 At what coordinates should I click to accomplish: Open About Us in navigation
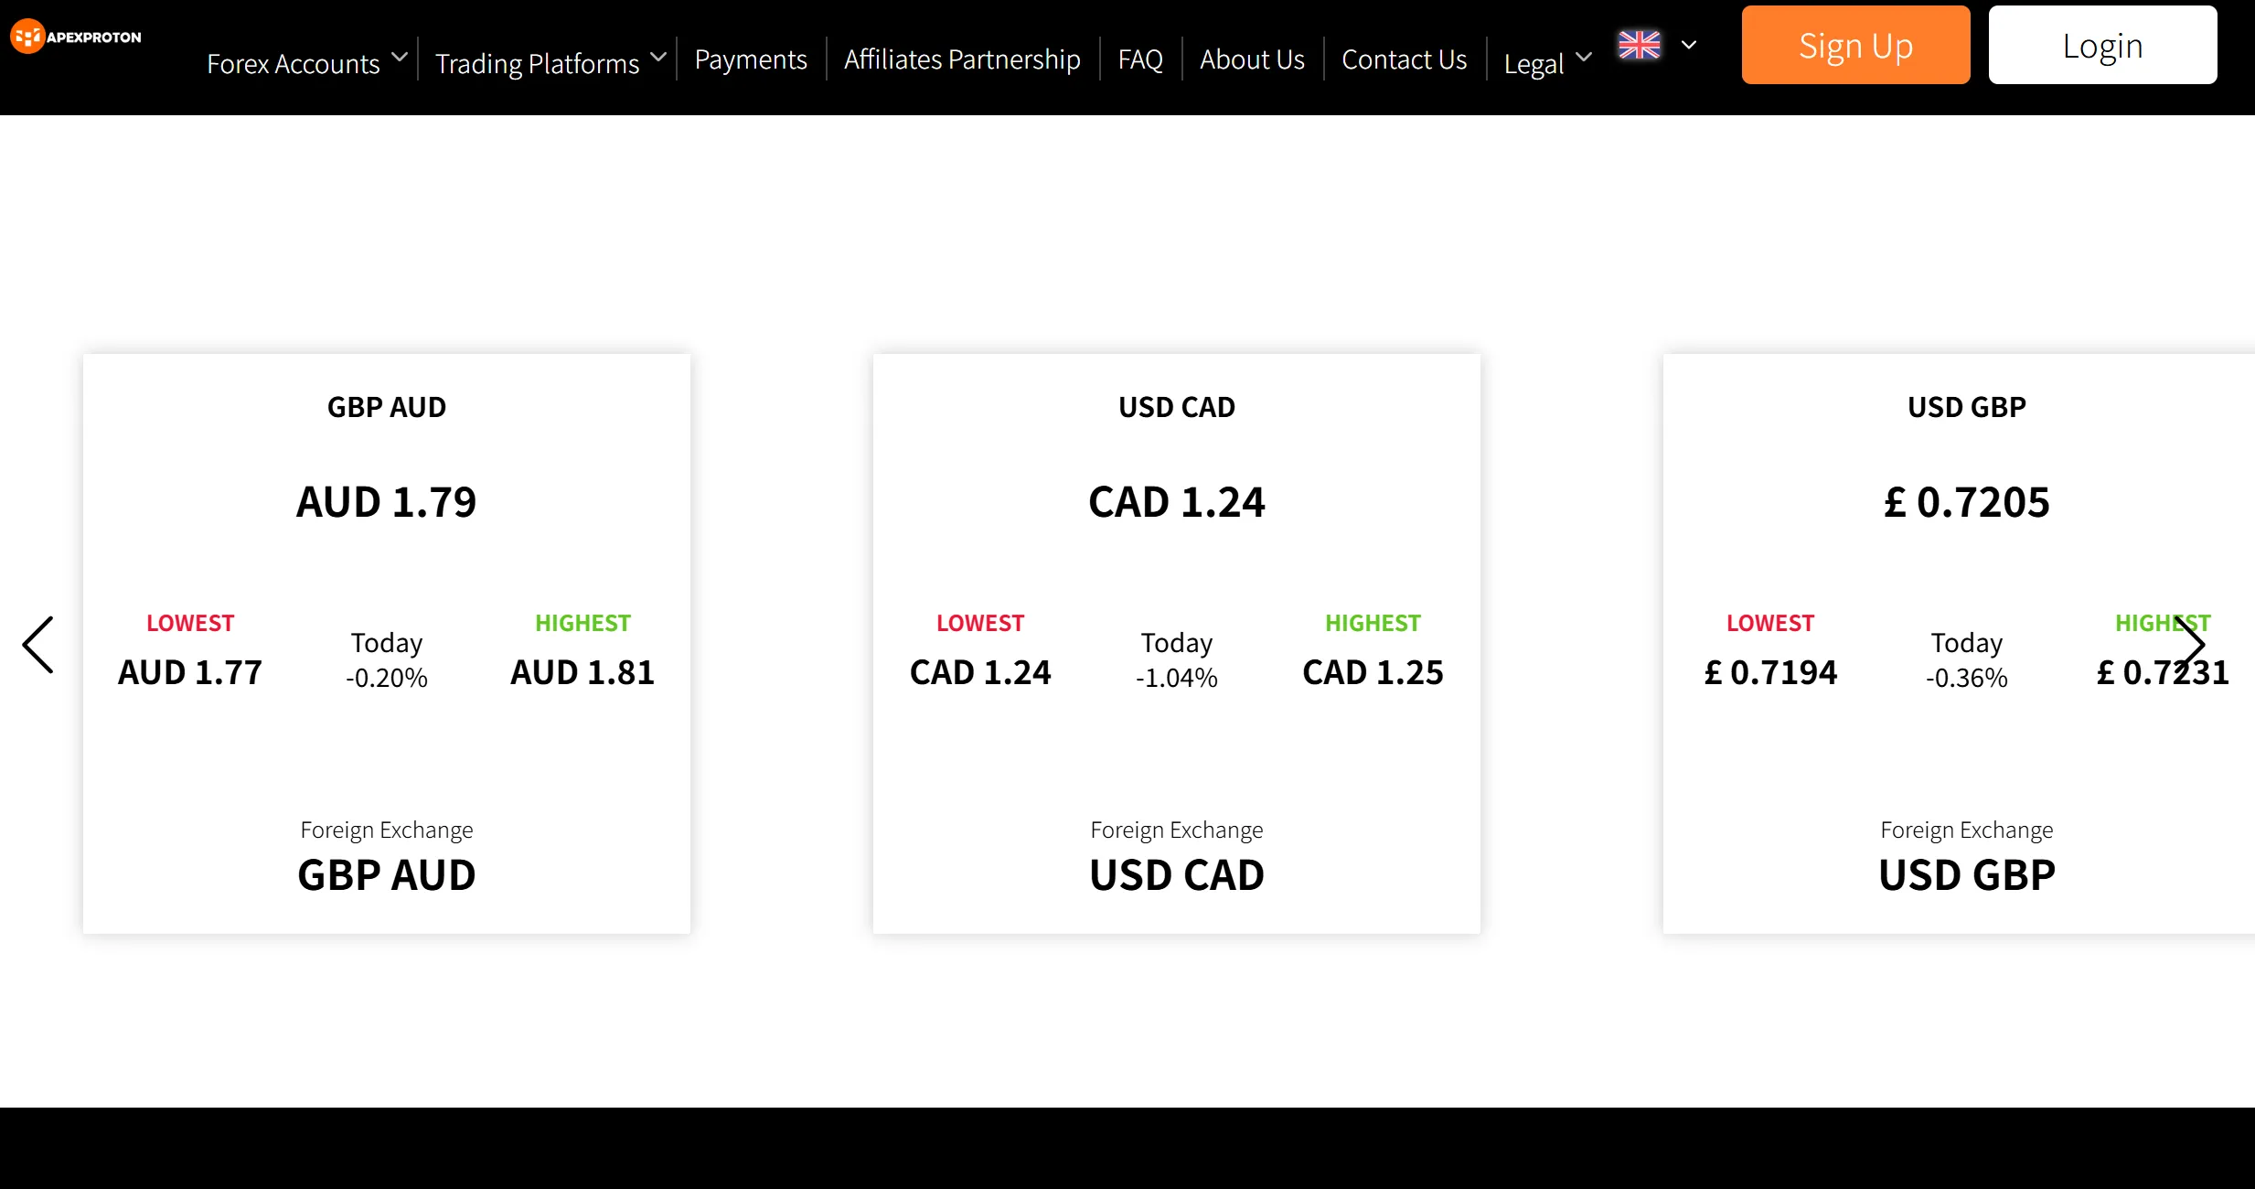[x=1252, y=59]
